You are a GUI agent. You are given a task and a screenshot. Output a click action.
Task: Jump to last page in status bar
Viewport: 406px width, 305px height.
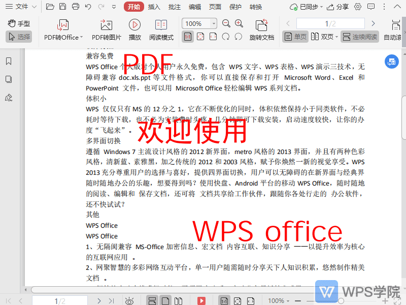pyautogui.click(x=111, y=301)
